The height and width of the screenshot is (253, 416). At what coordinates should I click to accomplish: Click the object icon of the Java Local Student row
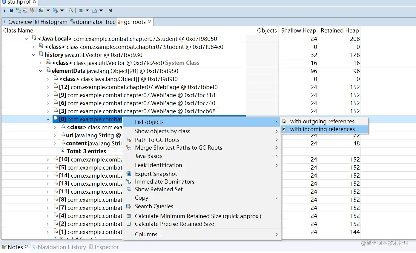[34, 38]
